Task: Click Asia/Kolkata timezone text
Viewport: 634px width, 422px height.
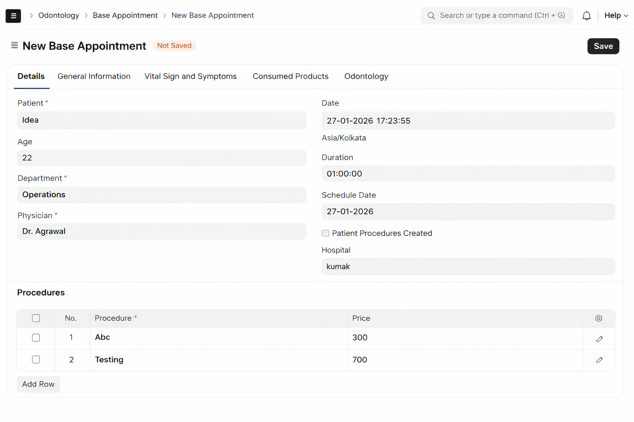Action: click(344, 138)
